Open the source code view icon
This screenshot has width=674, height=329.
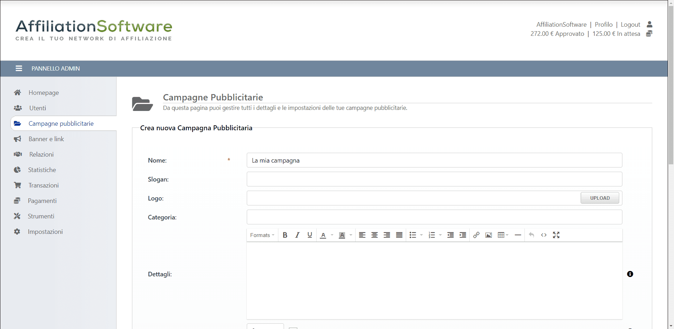coord(543,235)
